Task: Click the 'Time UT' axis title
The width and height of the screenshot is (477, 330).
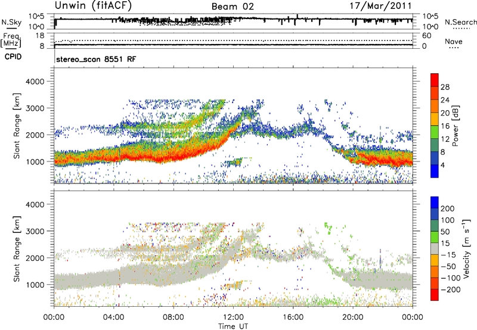Action: 233,326
